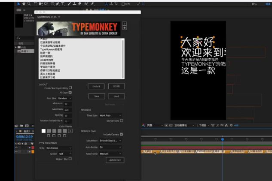The width and height of the screenshot is (272, 181).
Task: Expand the folder in the project panel
Action: (x=15, y=47)
